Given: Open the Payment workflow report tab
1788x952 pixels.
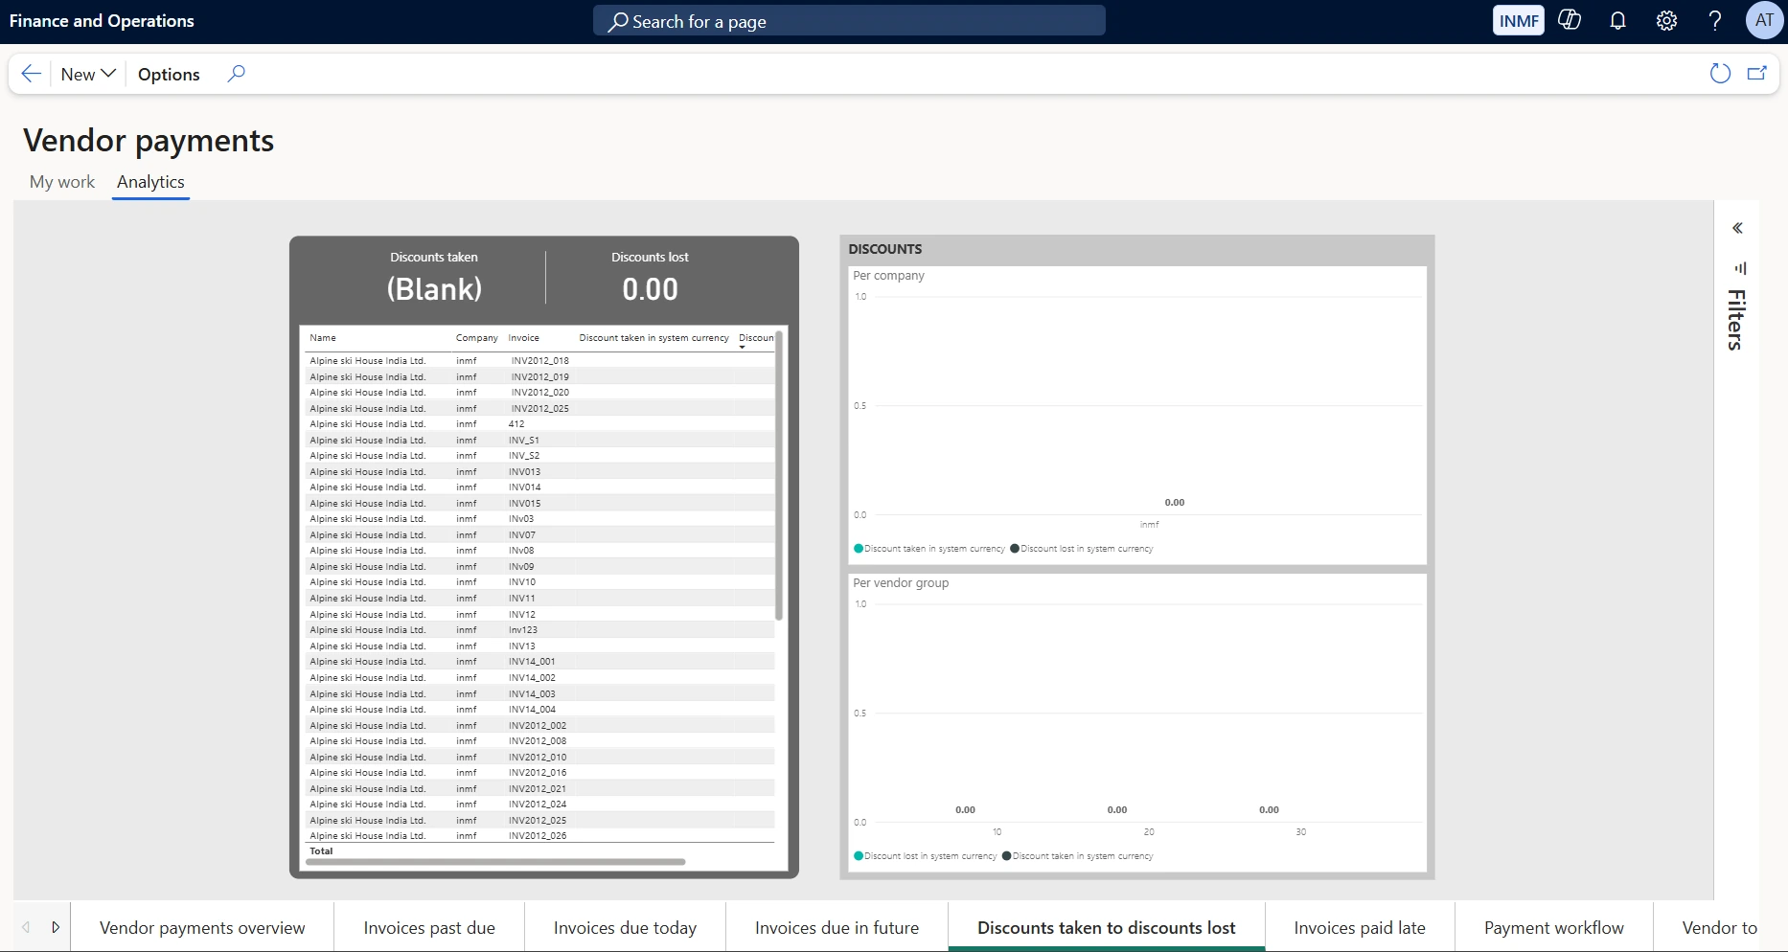Looking at the screenshot, I should 1554,927.
